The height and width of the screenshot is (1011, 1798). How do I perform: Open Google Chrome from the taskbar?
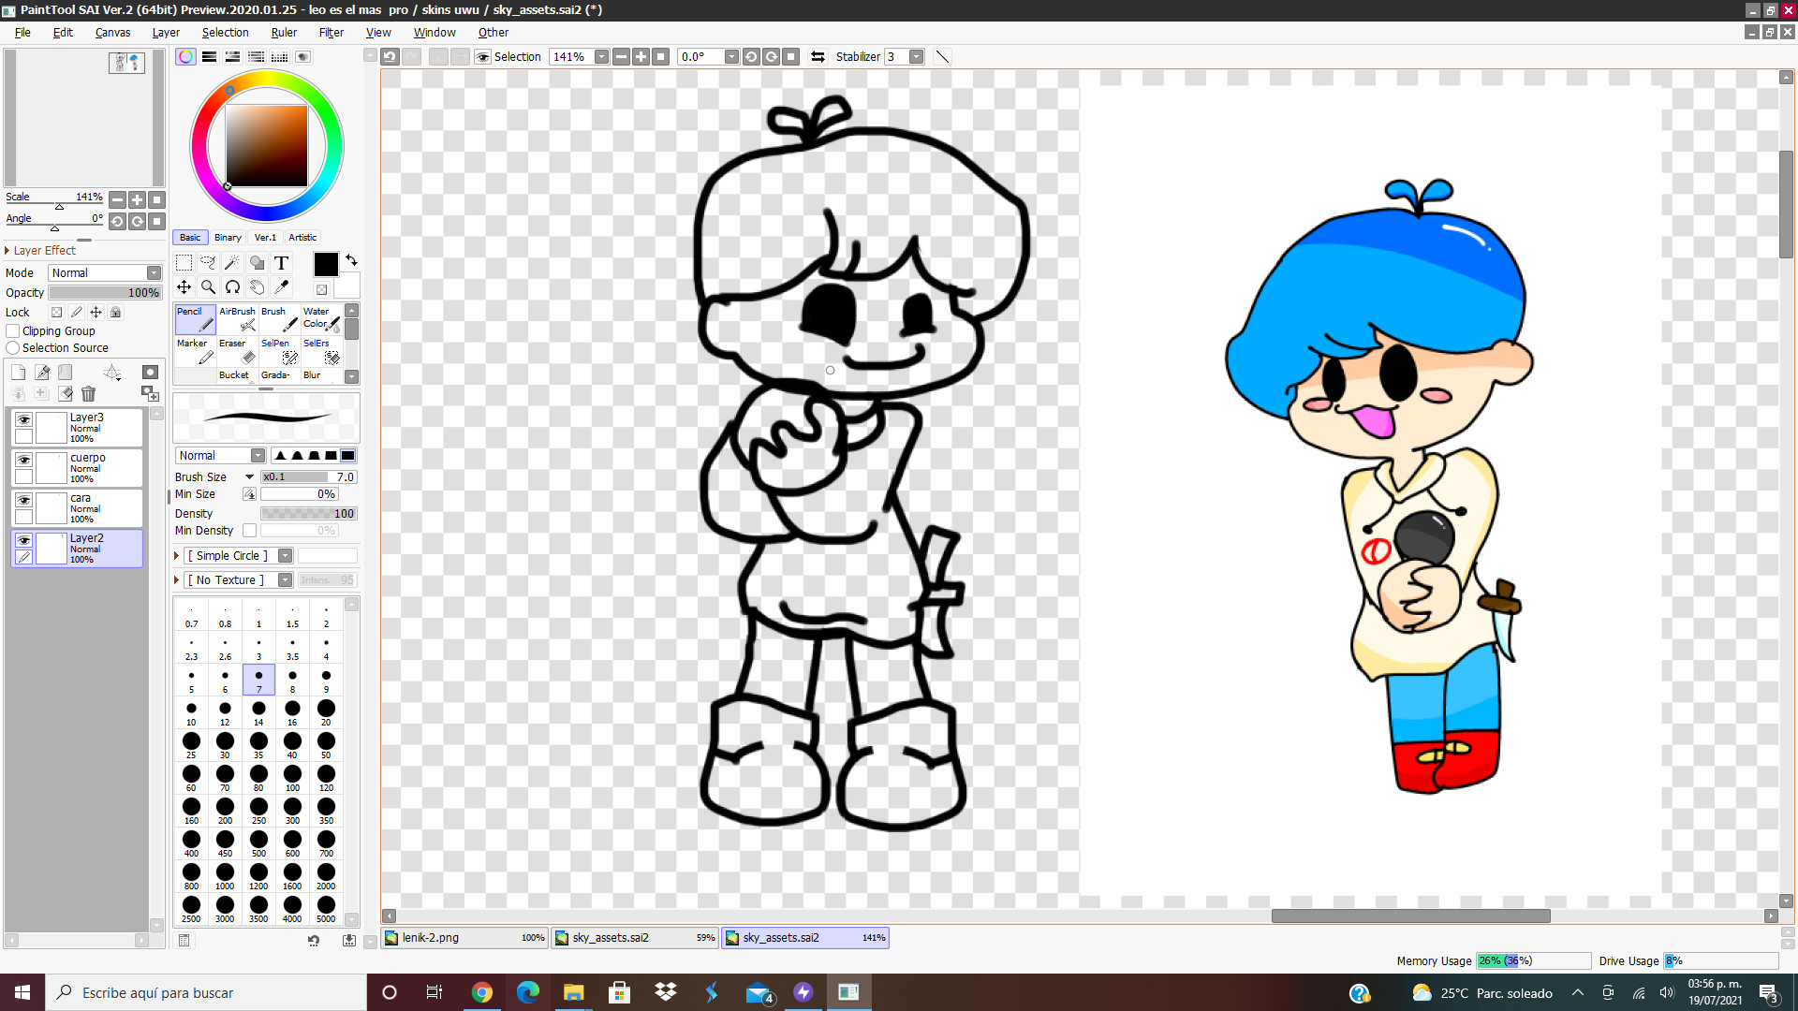(482, 993)
